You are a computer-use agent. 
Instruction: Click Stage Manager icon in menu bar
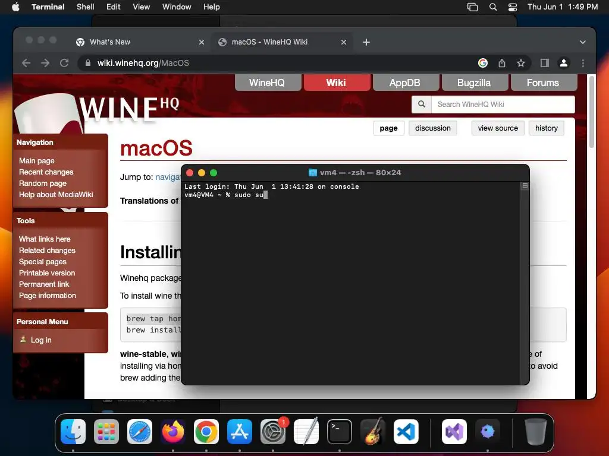472,7
